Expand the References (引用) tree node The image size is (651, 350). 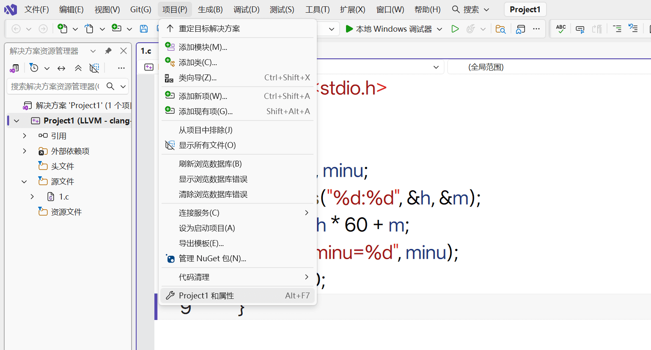(x=25, y=136)
